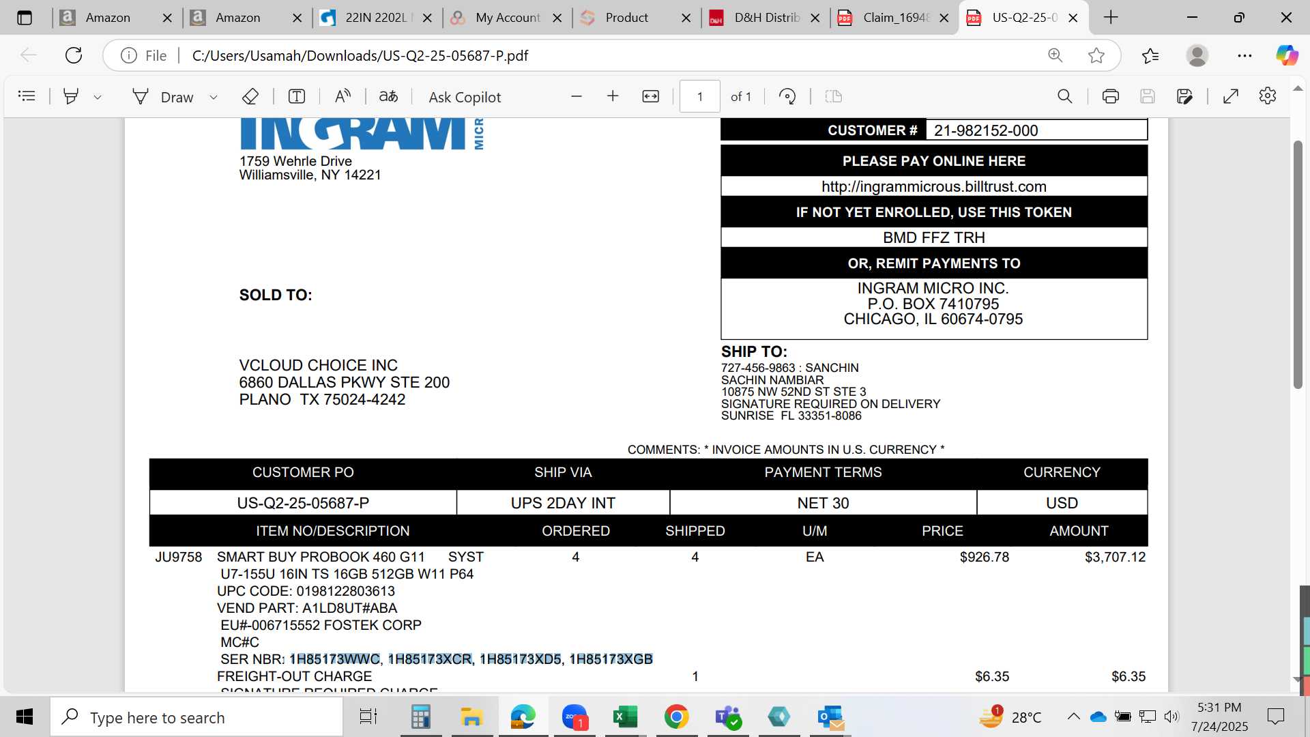Click the page number field
Screen dimensions: 1310x737
coord(700,96)
